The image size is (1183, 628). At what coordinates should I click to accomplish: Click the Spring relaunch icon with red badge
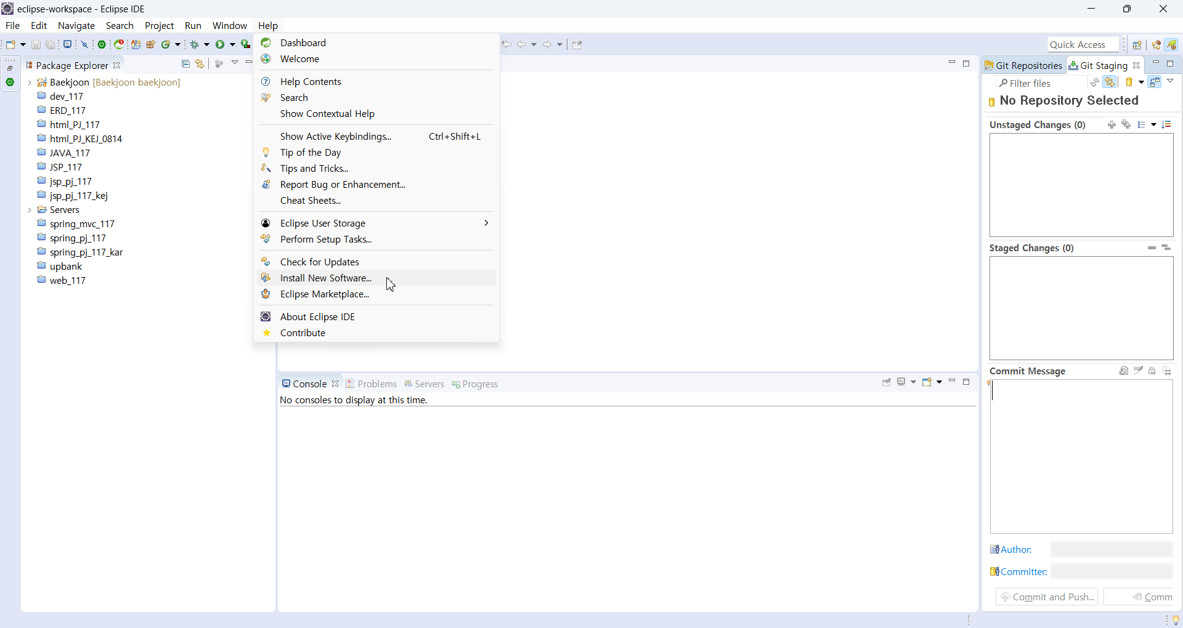[120, 44]
